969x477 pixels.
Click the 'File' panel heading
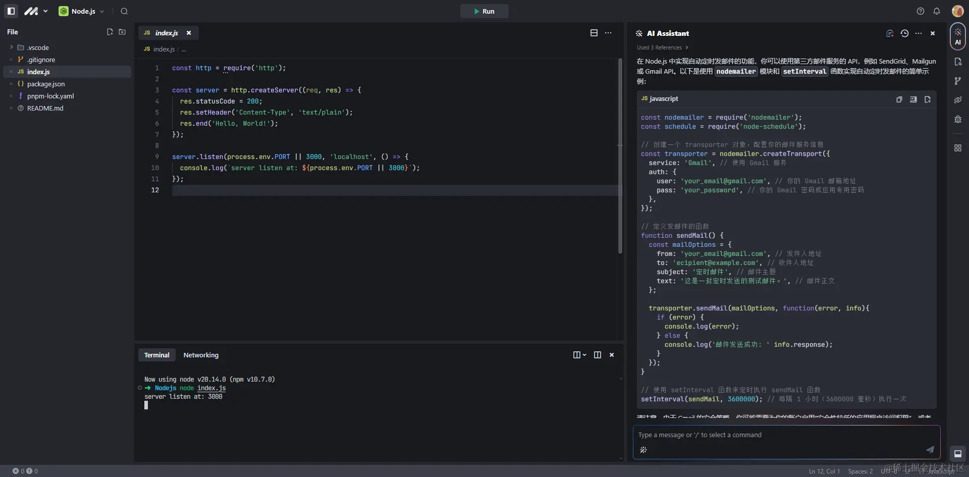[13, 32]
